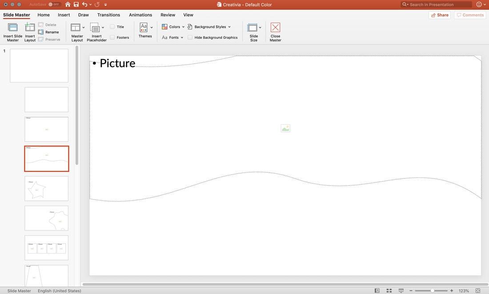The image size is (489, 294).
Task: Check Hide Background Graphics
Action: (189, 37)
